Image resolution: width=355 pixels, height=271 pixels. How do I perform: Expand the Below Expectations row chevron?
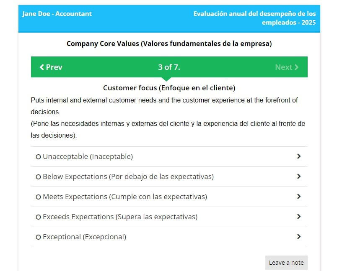pyautogui.click(x=299, y=176)
